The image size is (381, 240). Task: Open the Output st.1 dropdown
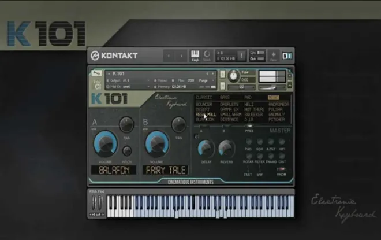coord(128,80)
